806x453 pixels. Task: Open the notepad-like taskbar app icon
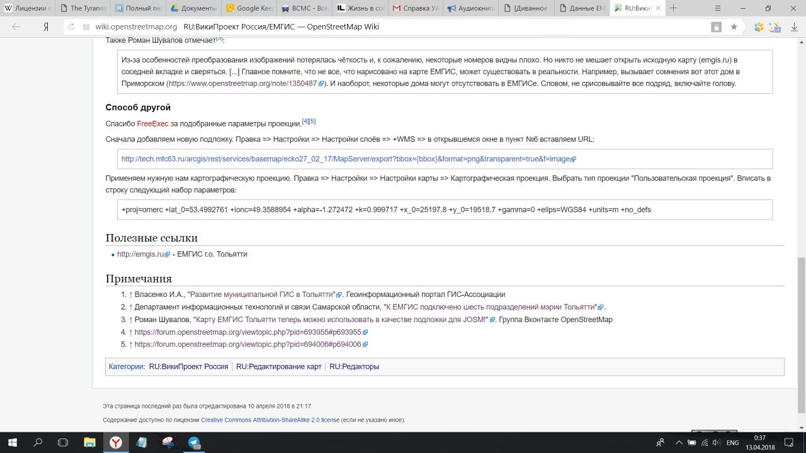click(142, 442)
